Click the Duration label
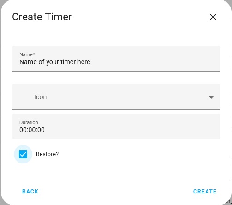 pos(29,122)
